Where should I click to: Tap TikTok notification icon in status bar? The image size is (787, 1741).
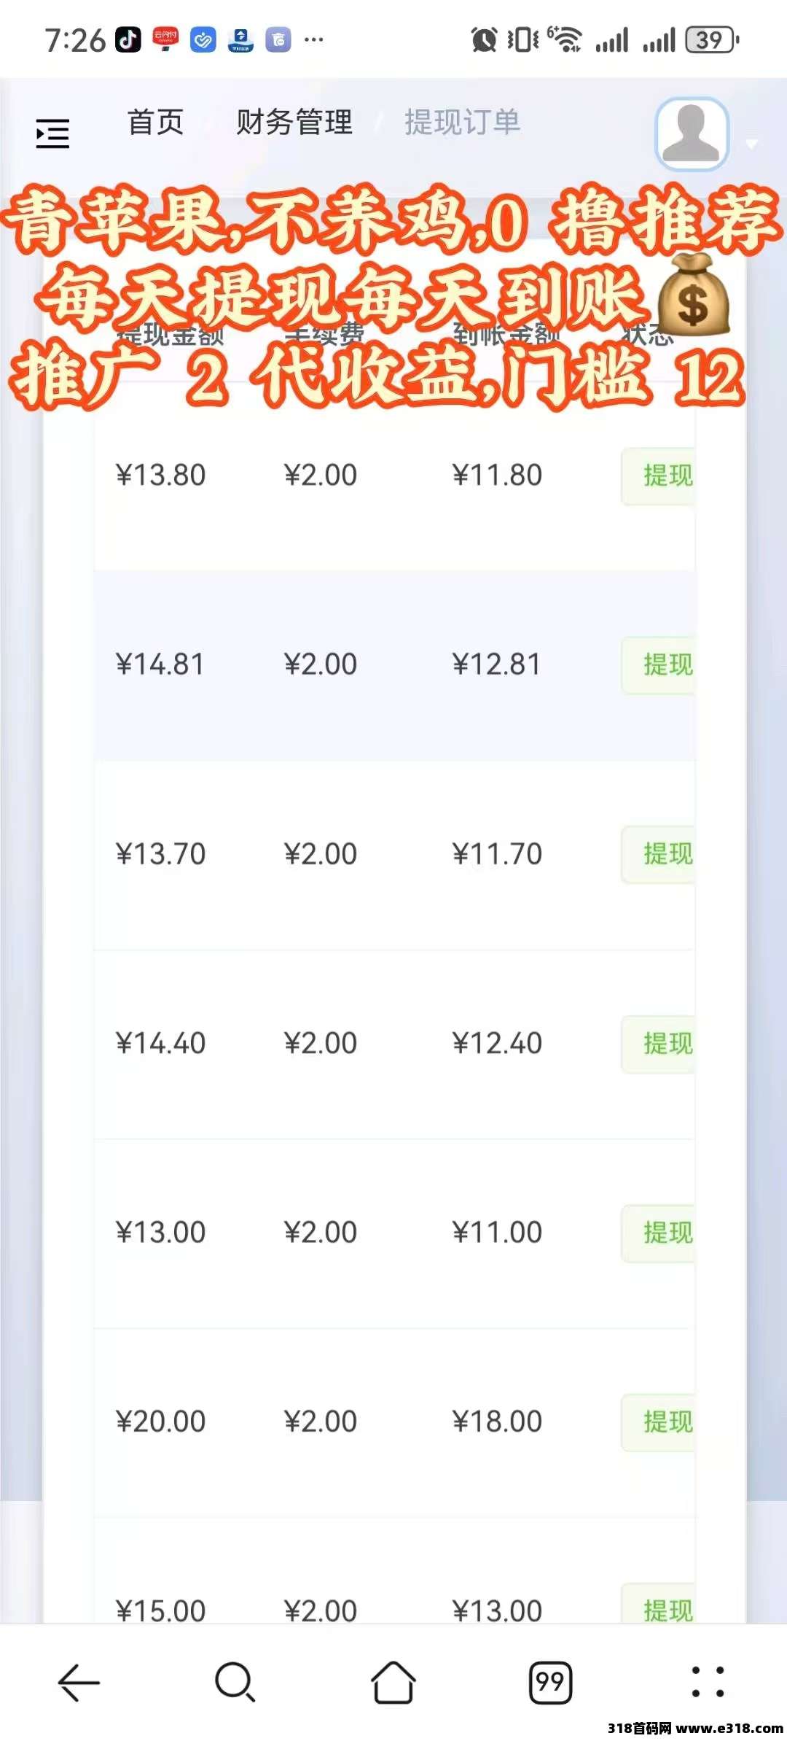pos(128,39)
